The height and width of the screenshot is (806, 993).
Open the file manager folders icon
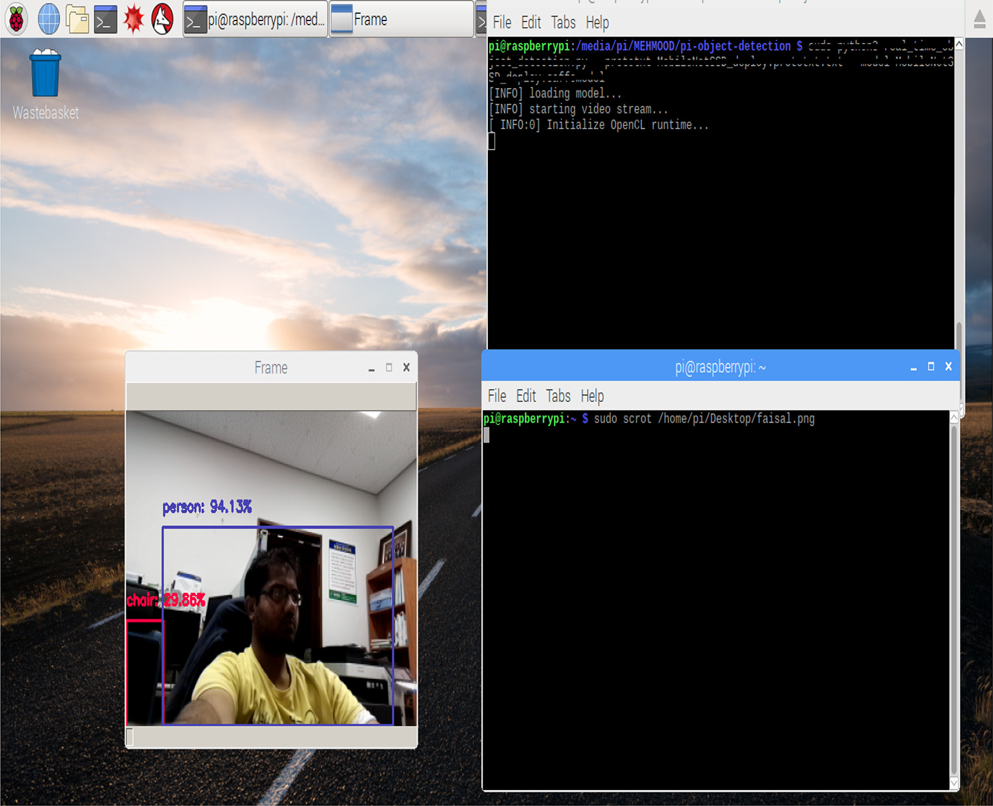[x=77, y=20]
